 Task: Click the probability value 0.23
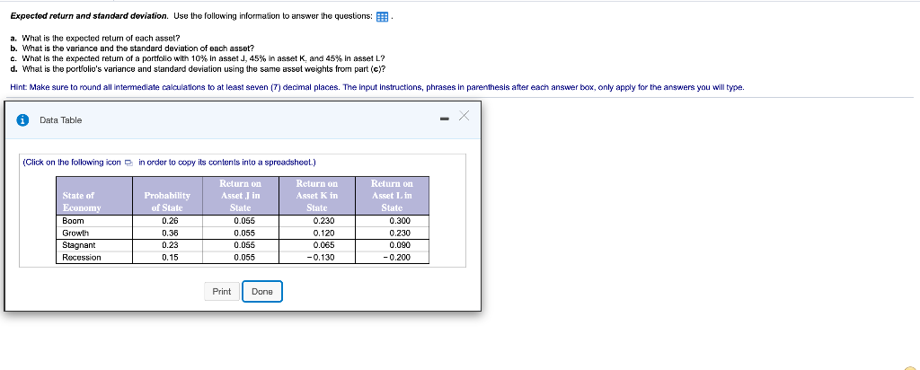tap(170, 245)
